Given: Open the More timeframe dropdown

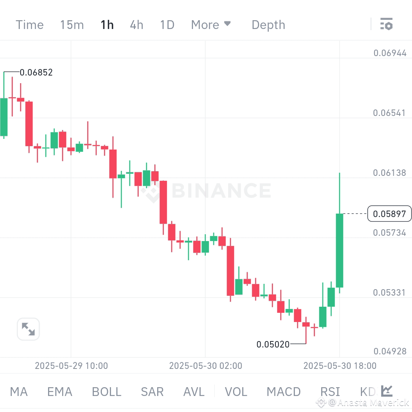Looking at the screenshot, I should (211, 24).
